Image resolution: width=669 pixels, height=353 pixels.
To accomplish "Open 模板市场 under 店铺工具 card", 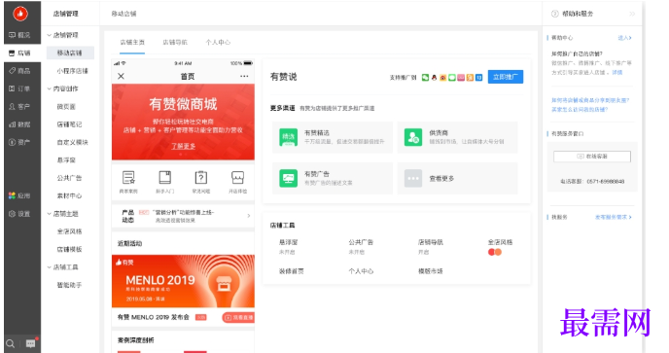I will pos(430,271).
